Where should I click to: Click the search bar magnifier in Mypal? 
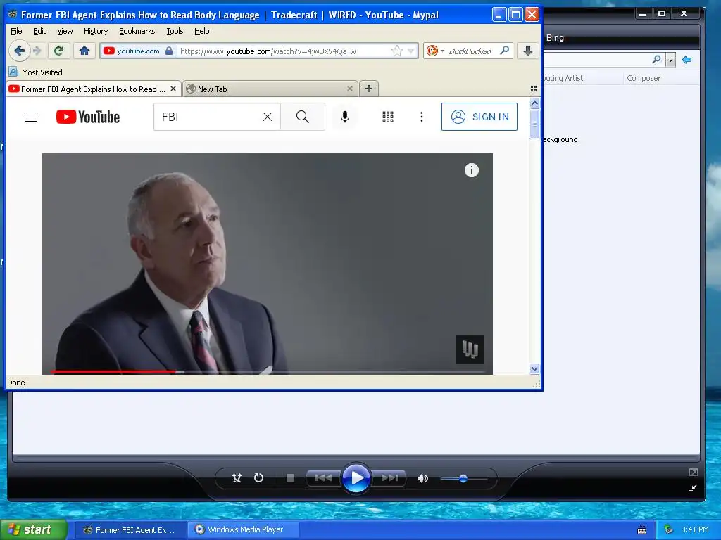coord(505,51)
